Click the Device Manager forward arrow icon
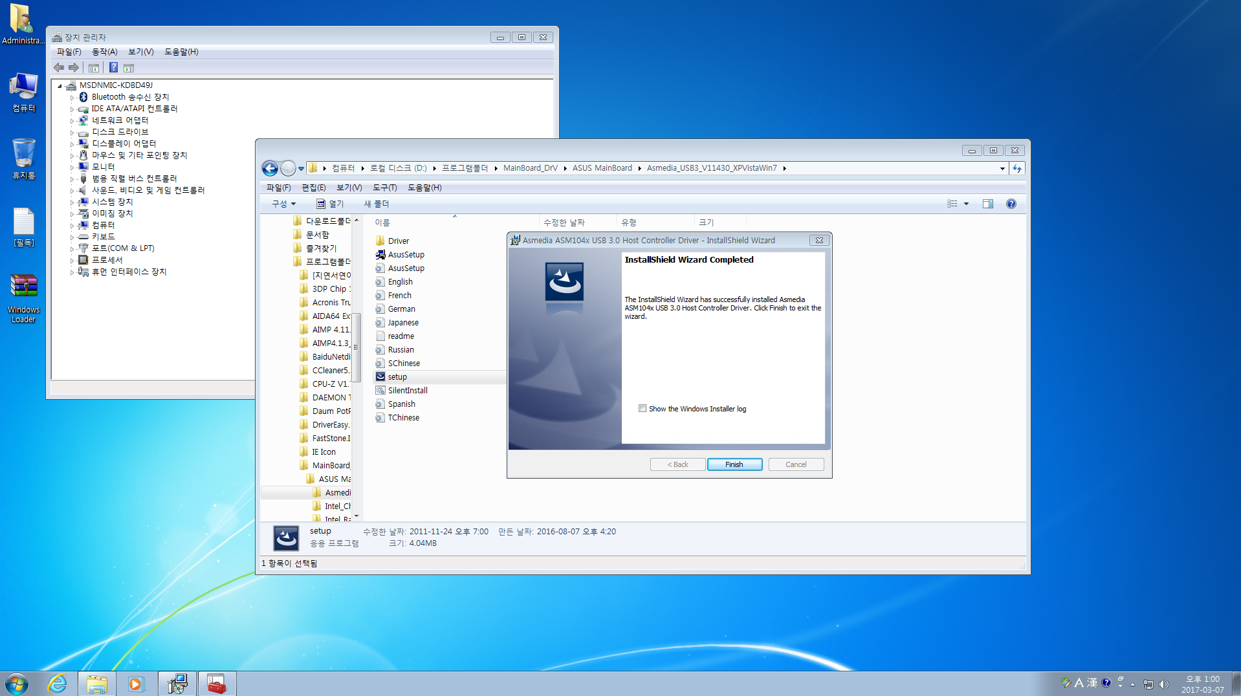 pyautogui.click(x=74, y=68)
